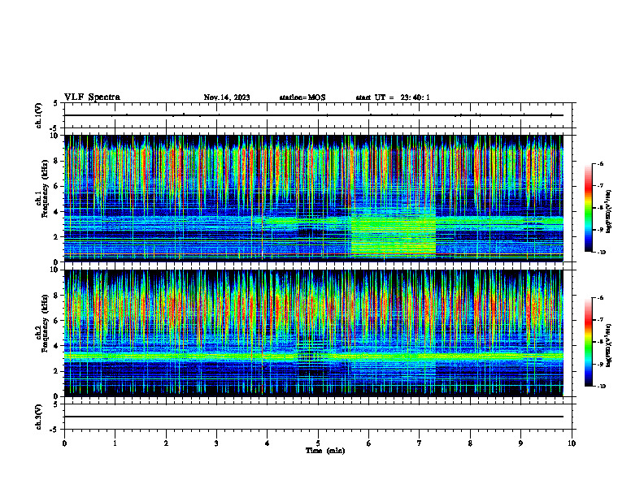This screenshot has height=497, width=644.
Task: Click the time axis tick labeled 0
Action: pos(64,443)
